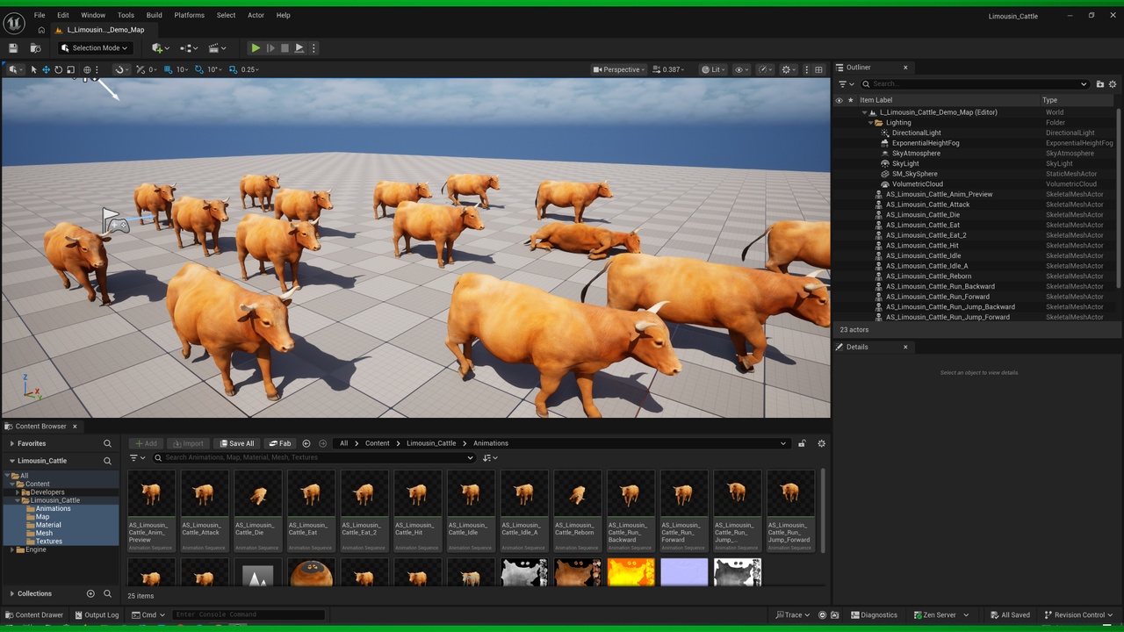Open the quick add actor icon menu
Viewport: 1124px width, 632px height.
[158, 48]
